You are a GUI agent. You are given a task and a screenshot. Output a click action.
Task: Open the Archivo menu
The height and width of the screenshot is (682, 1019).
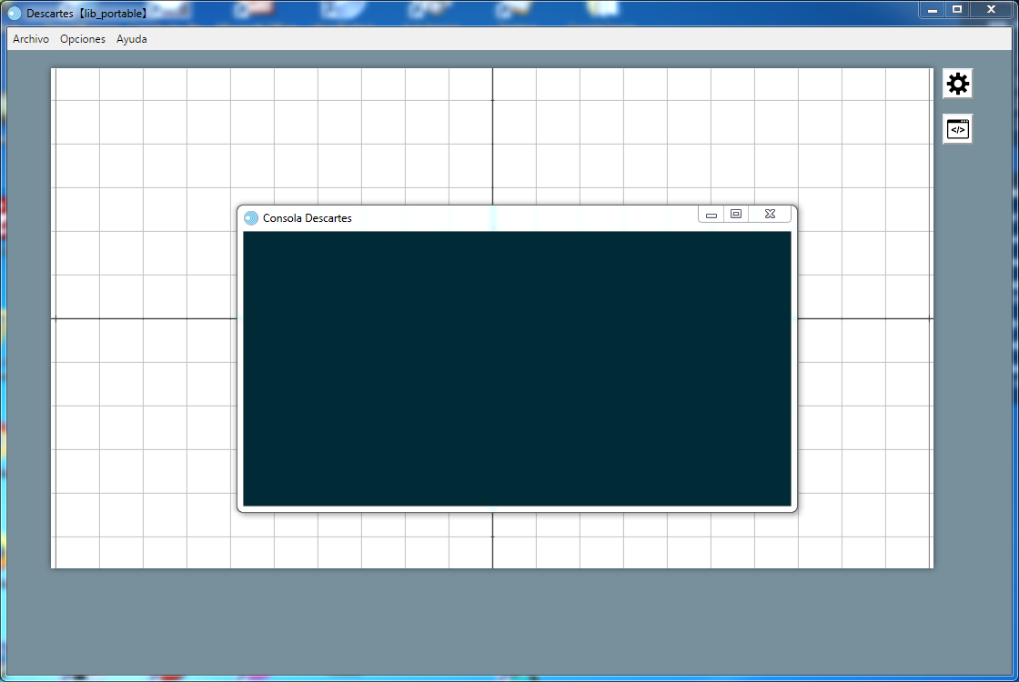tap(31, 39)
